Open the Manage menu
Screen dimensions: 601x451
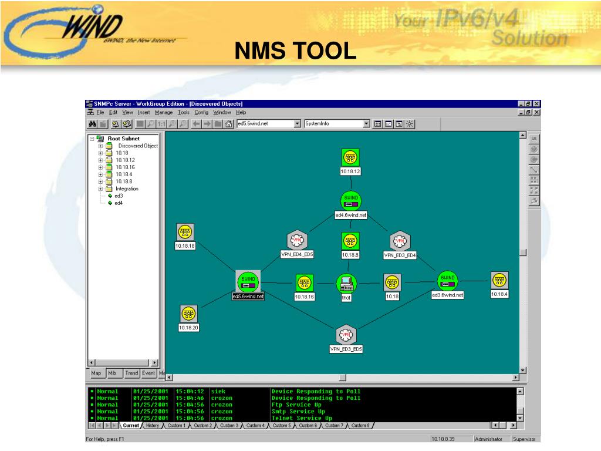[164, 112]
